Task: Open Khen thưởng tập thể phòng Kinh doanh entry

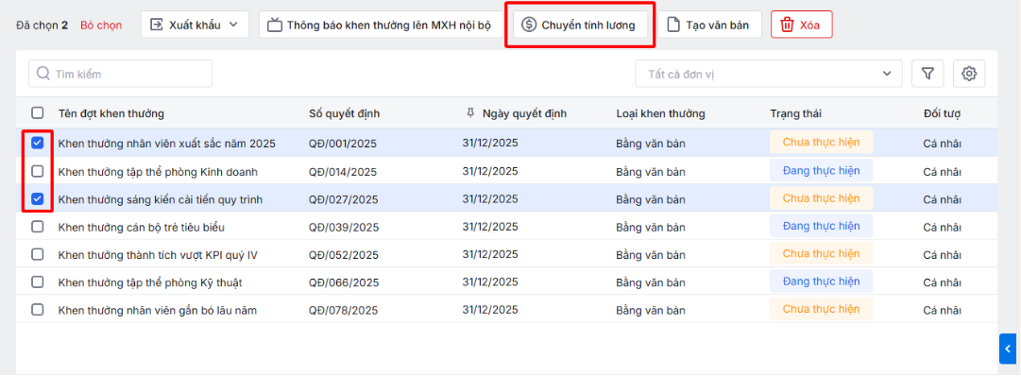Action: click(159, 172)
